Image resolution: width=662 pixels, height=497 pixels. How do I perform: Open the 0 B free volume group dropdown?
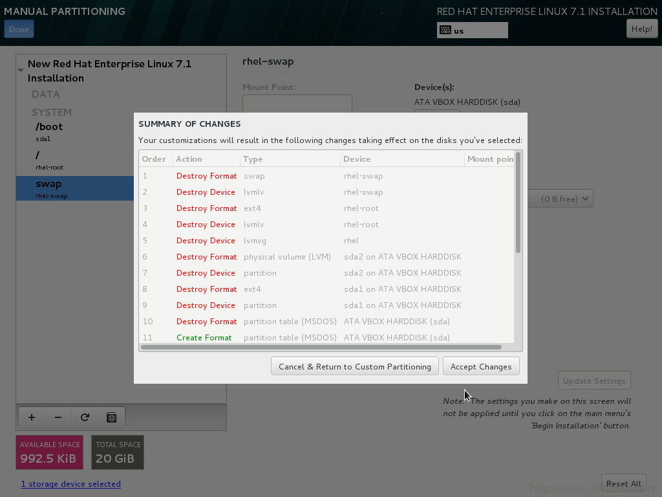561,199
